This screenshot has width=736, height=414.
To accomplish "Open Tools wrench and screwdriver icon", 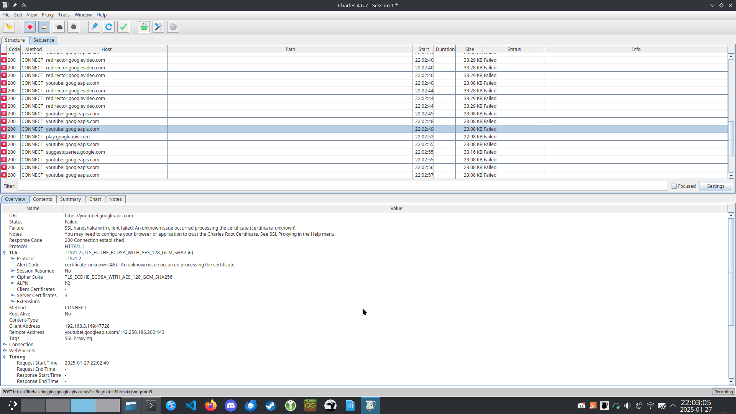I will [x=158, y=27].
